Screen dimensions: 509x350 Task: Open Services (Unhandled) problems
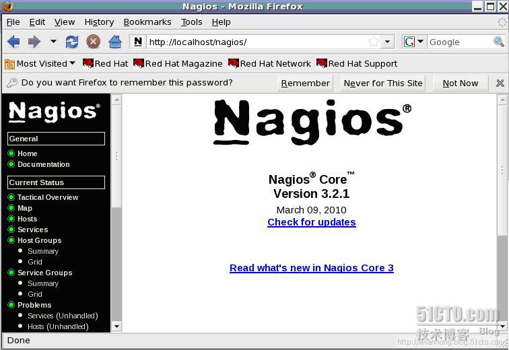pyautogui.click(x=63, y=316)
